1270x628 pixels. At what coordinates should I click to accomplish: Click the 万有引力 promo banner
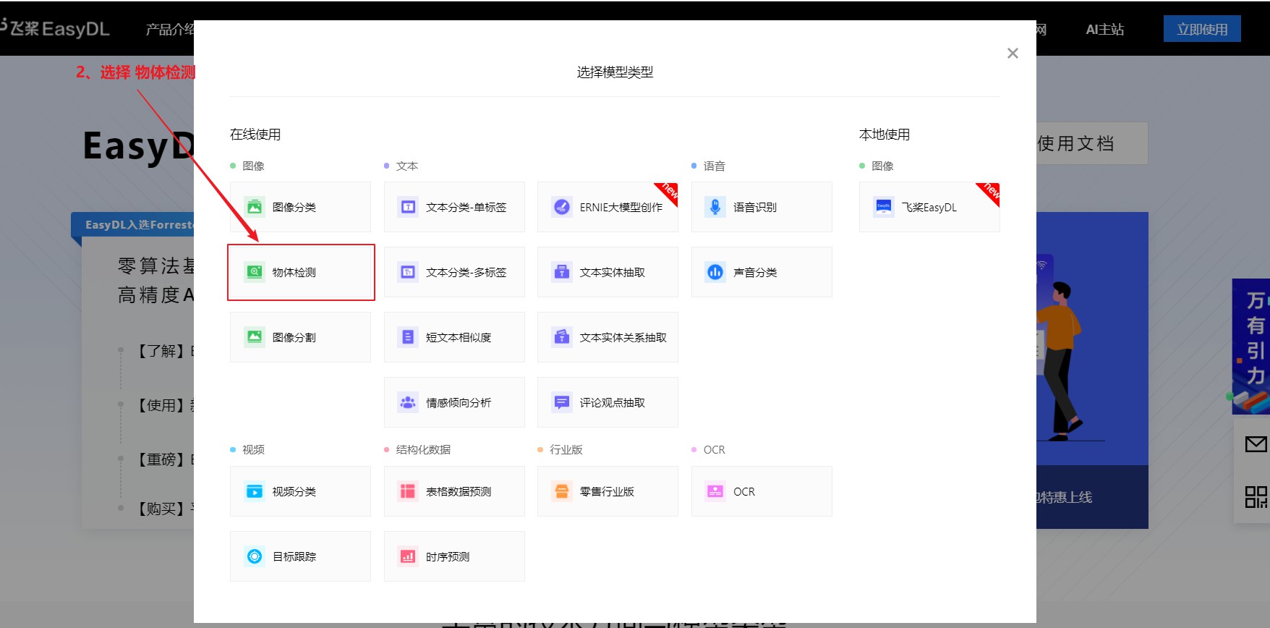(x=1251, y=346)
